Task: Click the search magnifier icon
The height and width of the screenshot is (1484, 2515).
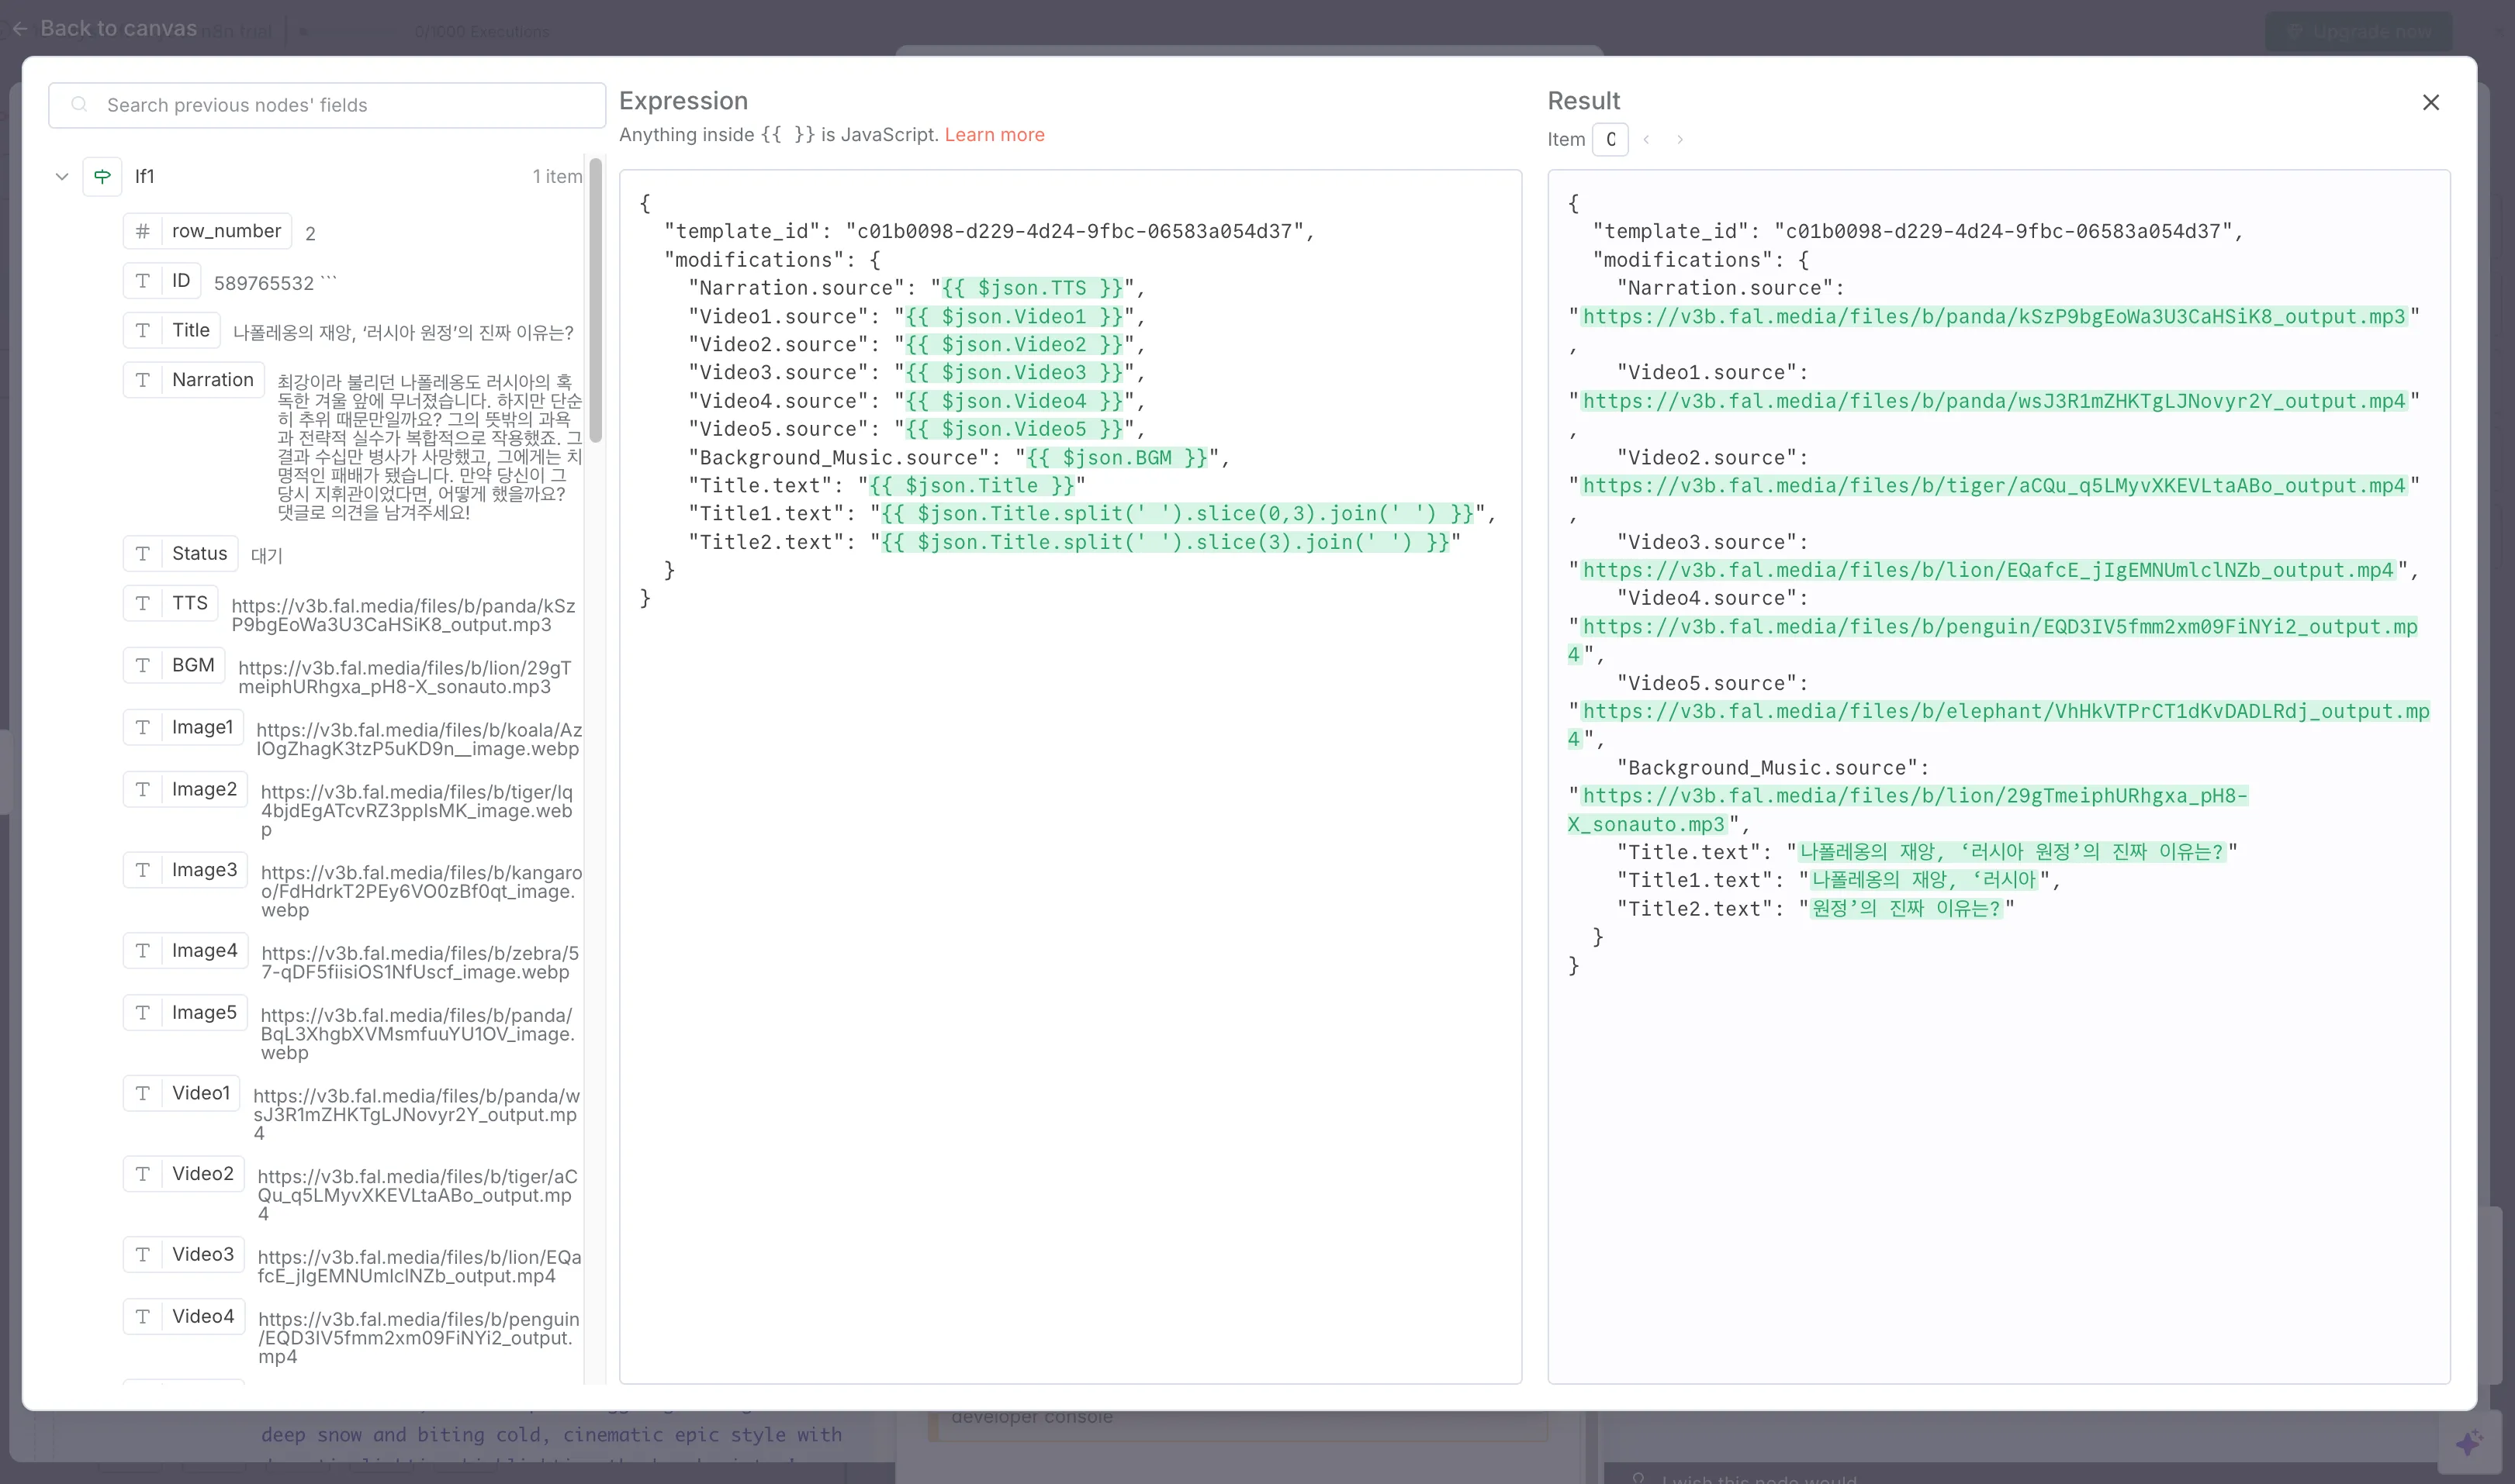Action: pos(80,105)
